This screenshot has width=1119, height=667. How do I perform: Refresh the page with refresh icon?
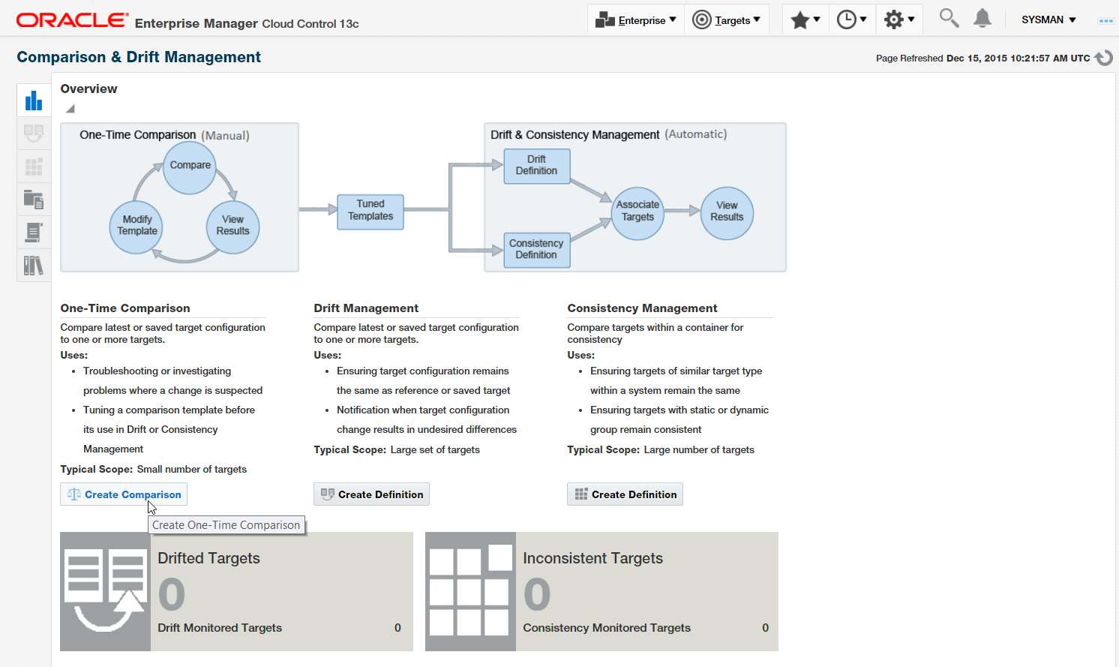(x=1104, y=58)
